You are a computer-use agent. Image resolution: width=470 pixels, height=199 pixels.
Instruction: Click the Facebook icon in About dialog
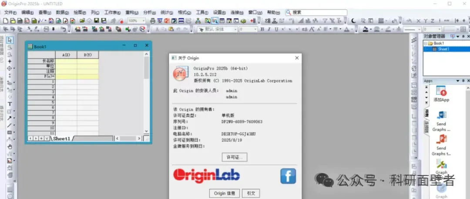[288, 176]
